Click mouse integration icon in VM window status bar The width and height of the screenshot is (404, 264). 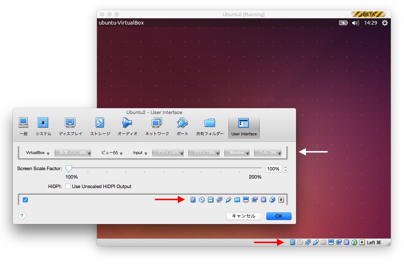[354, 242]
